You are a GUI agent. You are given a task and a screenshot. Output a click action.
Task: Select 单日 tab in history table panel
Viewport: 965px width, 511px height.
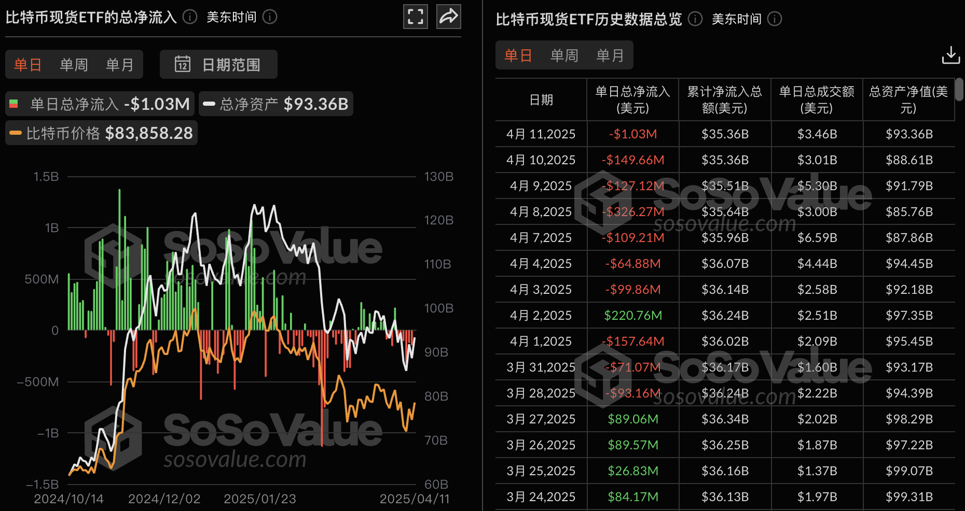[518, 55]
